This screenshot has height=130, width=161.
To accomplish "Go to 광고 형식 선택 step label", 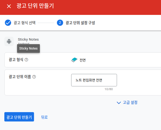I will 25,23.
